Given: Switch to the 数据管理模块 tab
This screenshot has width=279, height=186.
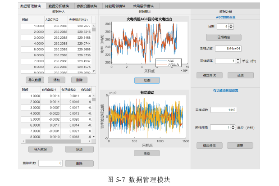Looking at the screenshot, I should 32,6.
